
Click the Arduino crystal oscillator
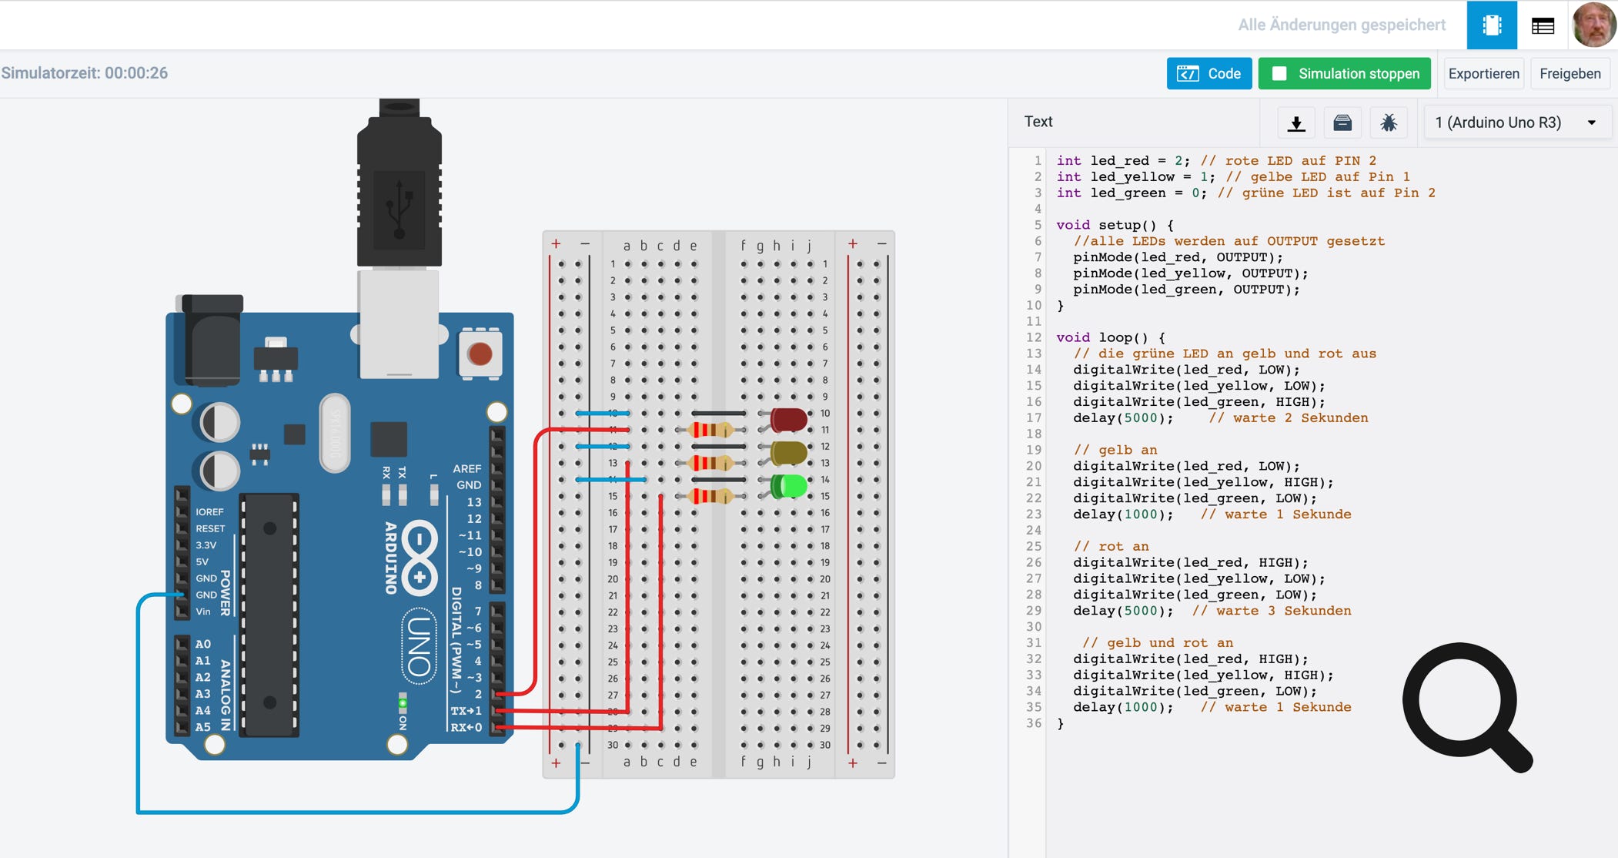tap(334, 432)
